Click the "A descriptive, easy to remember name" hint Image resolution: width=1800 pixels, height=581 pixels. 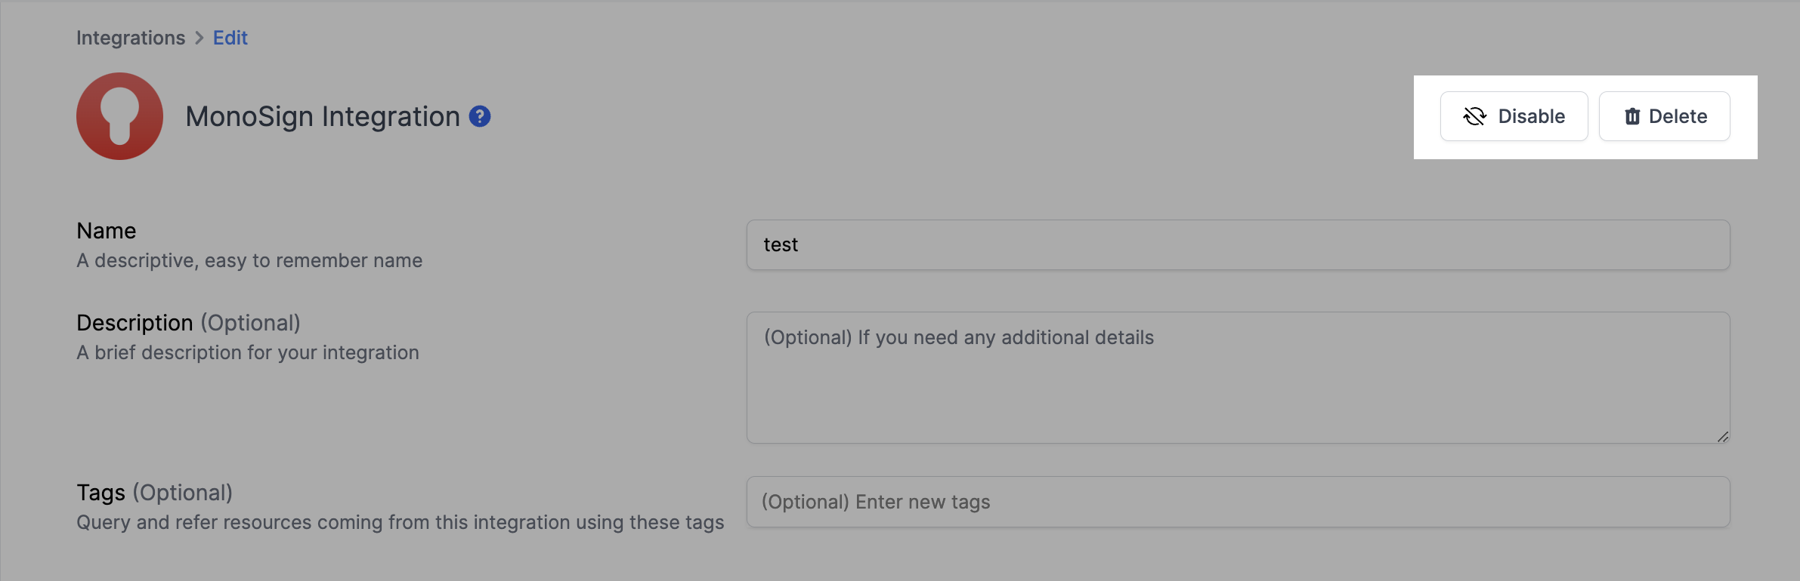(x=249, y=260)
